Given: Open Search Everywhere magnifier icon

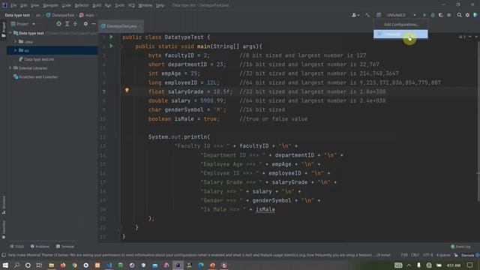Looking at the screenshot, I should click(x=459, y=15).
